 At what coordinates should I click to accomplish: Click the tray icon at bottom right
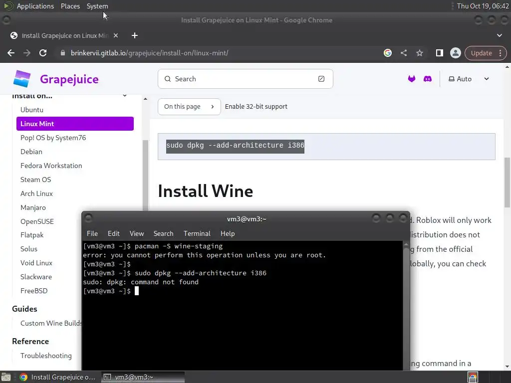click(473, 377)
